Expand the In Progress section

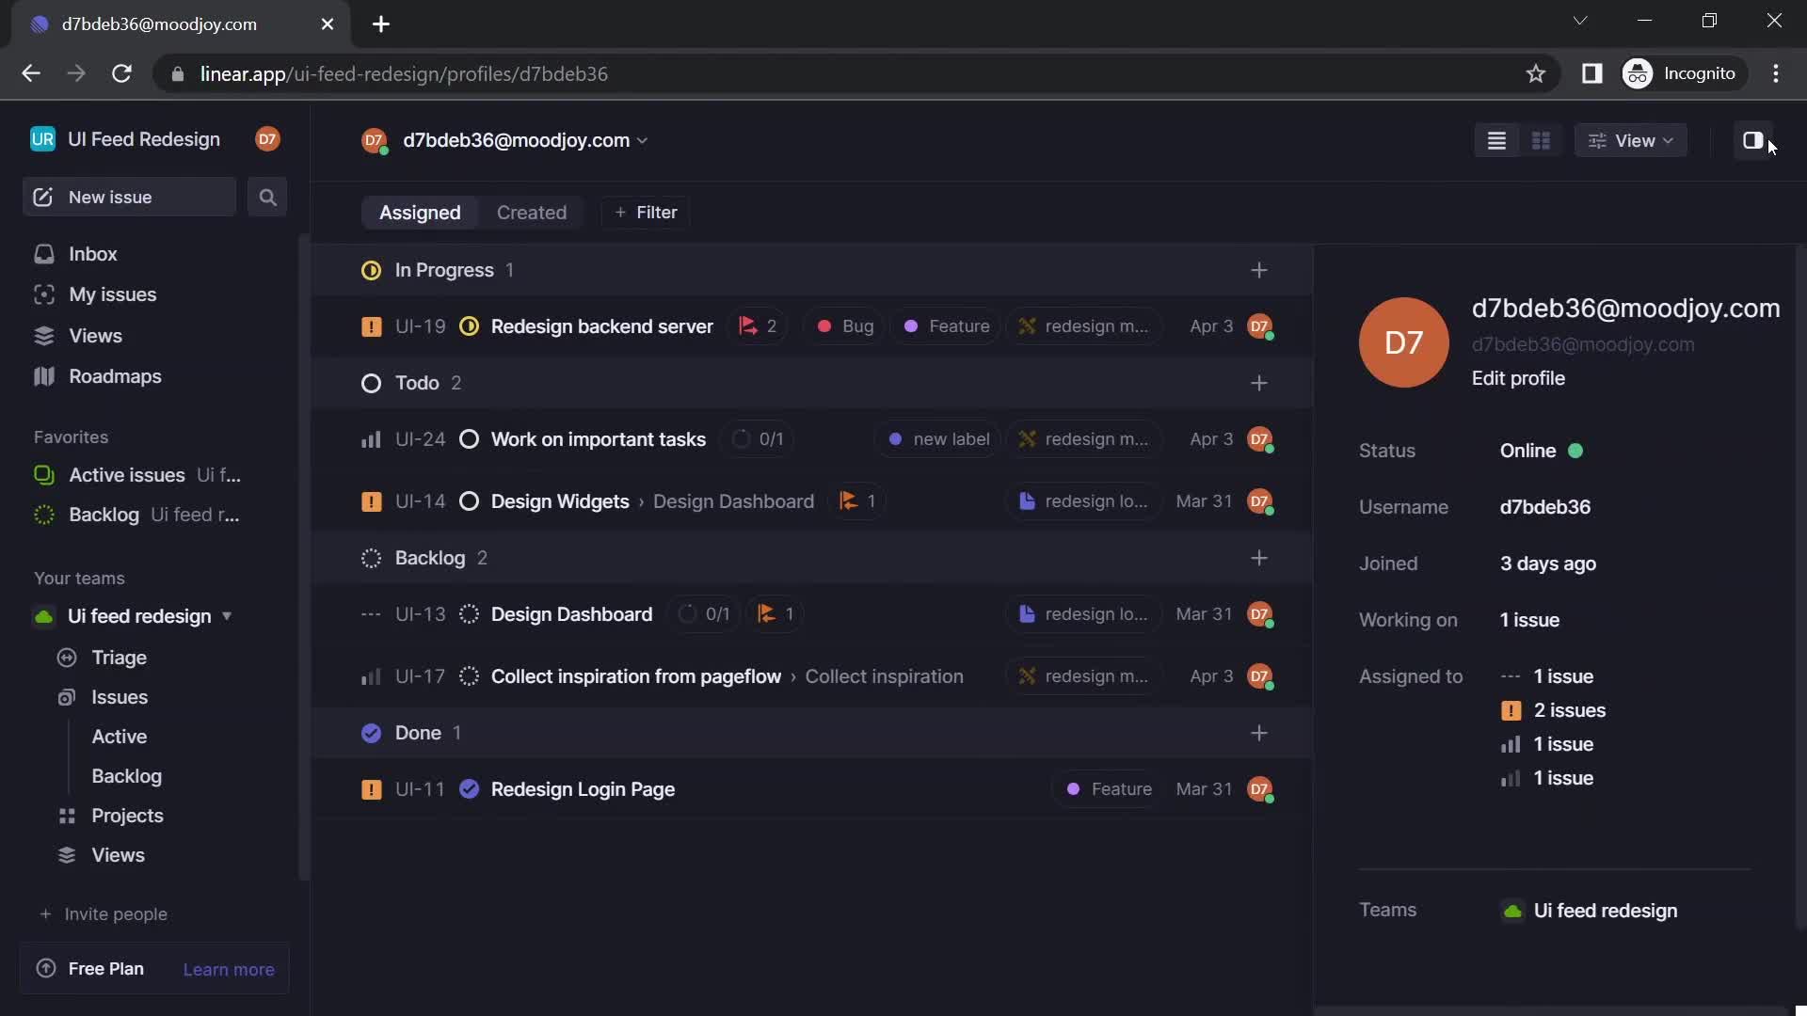click(x=443, y=270)
